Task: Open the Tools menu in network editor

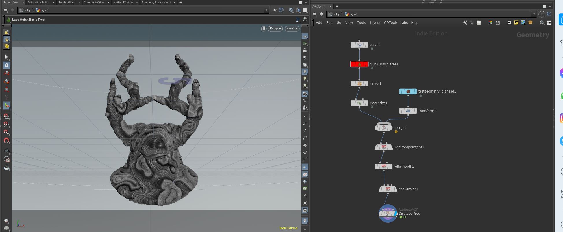Action: (x=361, y=23)
